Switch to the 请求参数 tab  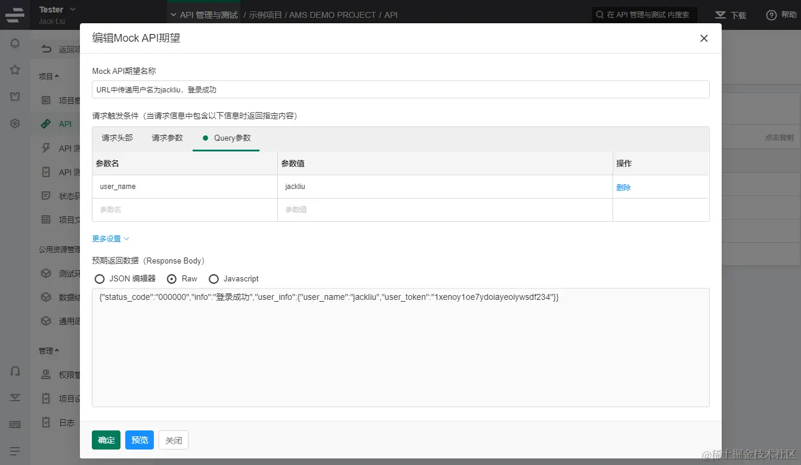coord(168,138)
